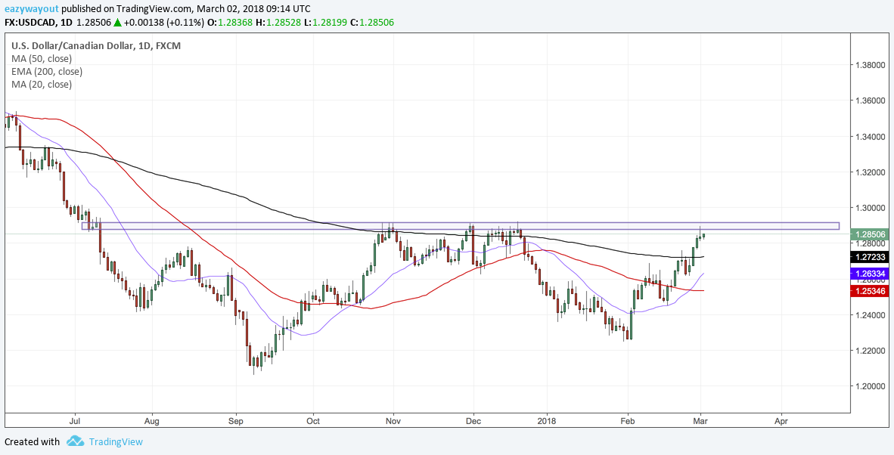This screenshot has height=455, width=894.
Task: Click the 1.20000 price axis label
Action: [x=870, y=386]
